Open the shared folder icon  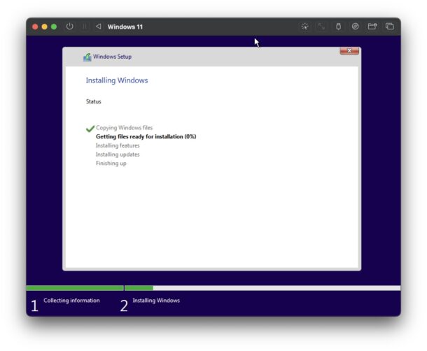pyautogui.click(x=372, y=27)
